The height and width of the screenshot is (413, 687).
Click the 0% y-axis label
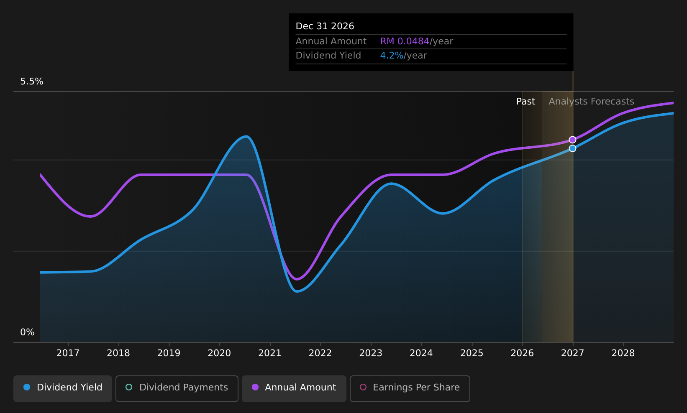pyautogui.click(x=28, y=332)
